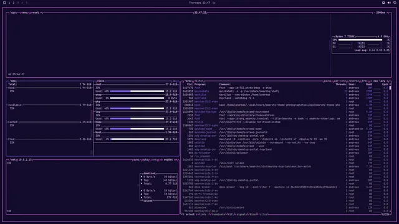Select the dbus-broker process row
The width and height of the screenshot is (399, 224).
(x=286, y=187)
